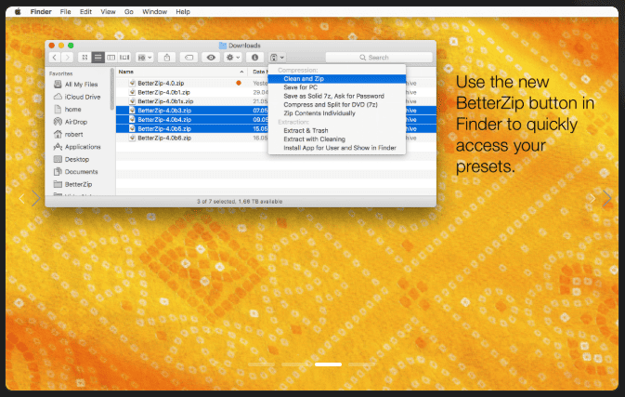The height and width of the screenshot is (397, 625).
Task: Click the Edit Tags toolbar button
Action: pyautogui.click(x=189, y=58)
